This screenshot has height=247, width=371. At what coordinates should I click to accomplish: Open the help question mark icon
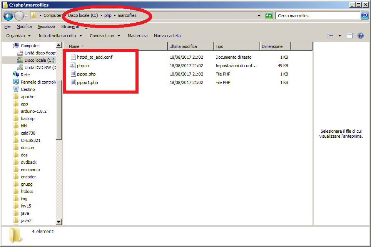click(361, 36)
